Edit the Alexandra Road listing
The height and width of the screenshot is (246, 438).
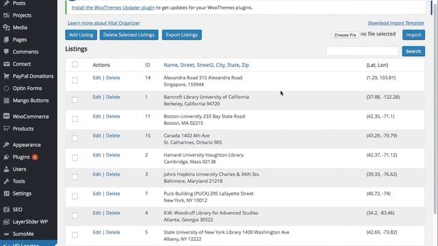[x=96, y=78]
